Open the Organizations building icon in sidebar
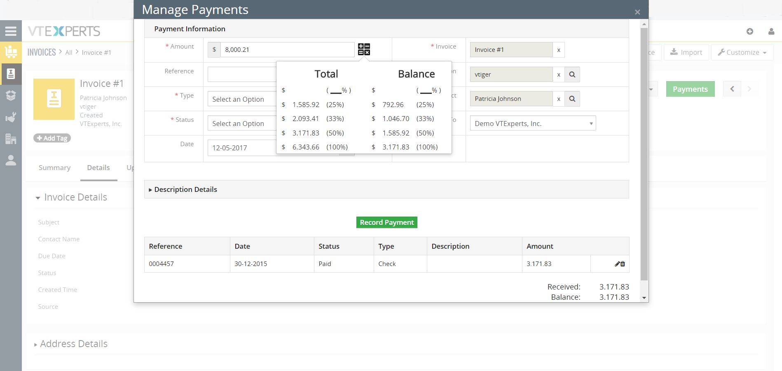This screenshot has height=371, width=782. pos(11,139)
